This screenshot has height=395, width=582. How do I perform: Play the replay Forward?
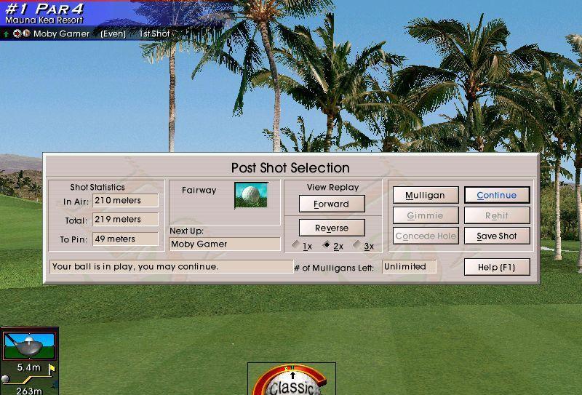[x=331, y=204]
